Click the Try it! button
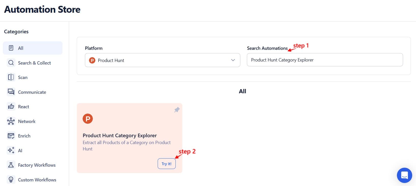This screenshot has width=416, height=186. [167, 164]
